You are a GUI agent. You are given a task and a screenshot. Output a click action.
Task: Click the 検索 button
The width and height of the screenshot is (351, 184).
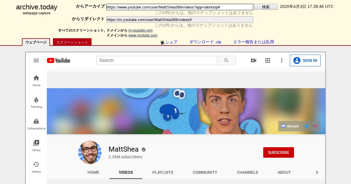(266, 7)
